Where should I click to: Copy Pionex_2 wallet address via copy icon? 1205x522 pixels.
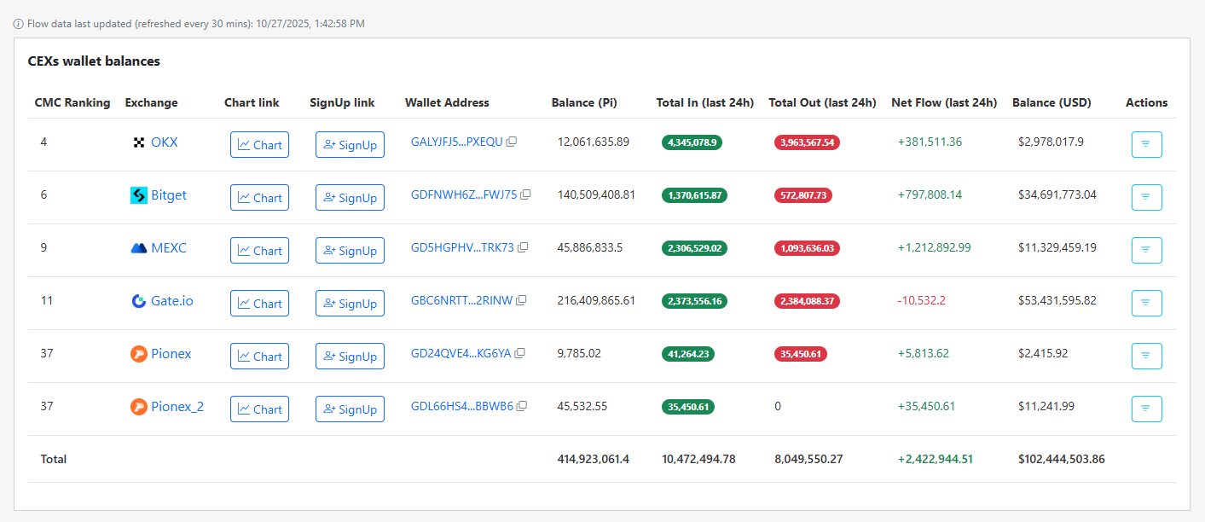click(x=521, y=406)
